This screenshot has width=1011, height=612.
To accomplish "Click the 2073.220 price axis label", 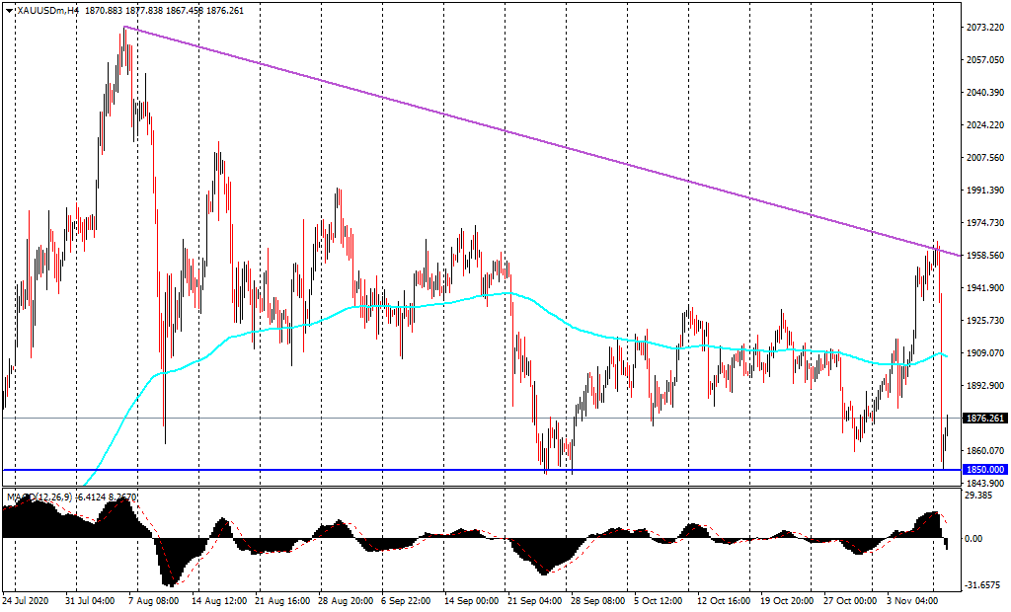I will point(985,28).
